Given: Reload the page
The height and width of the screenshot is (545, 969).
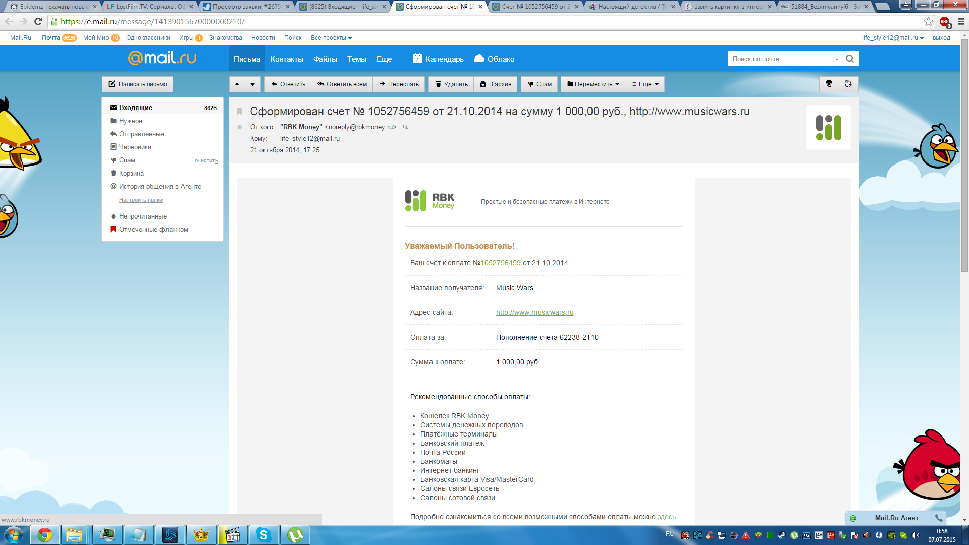Looking at the screenshot, I should (x=38, y=22).
